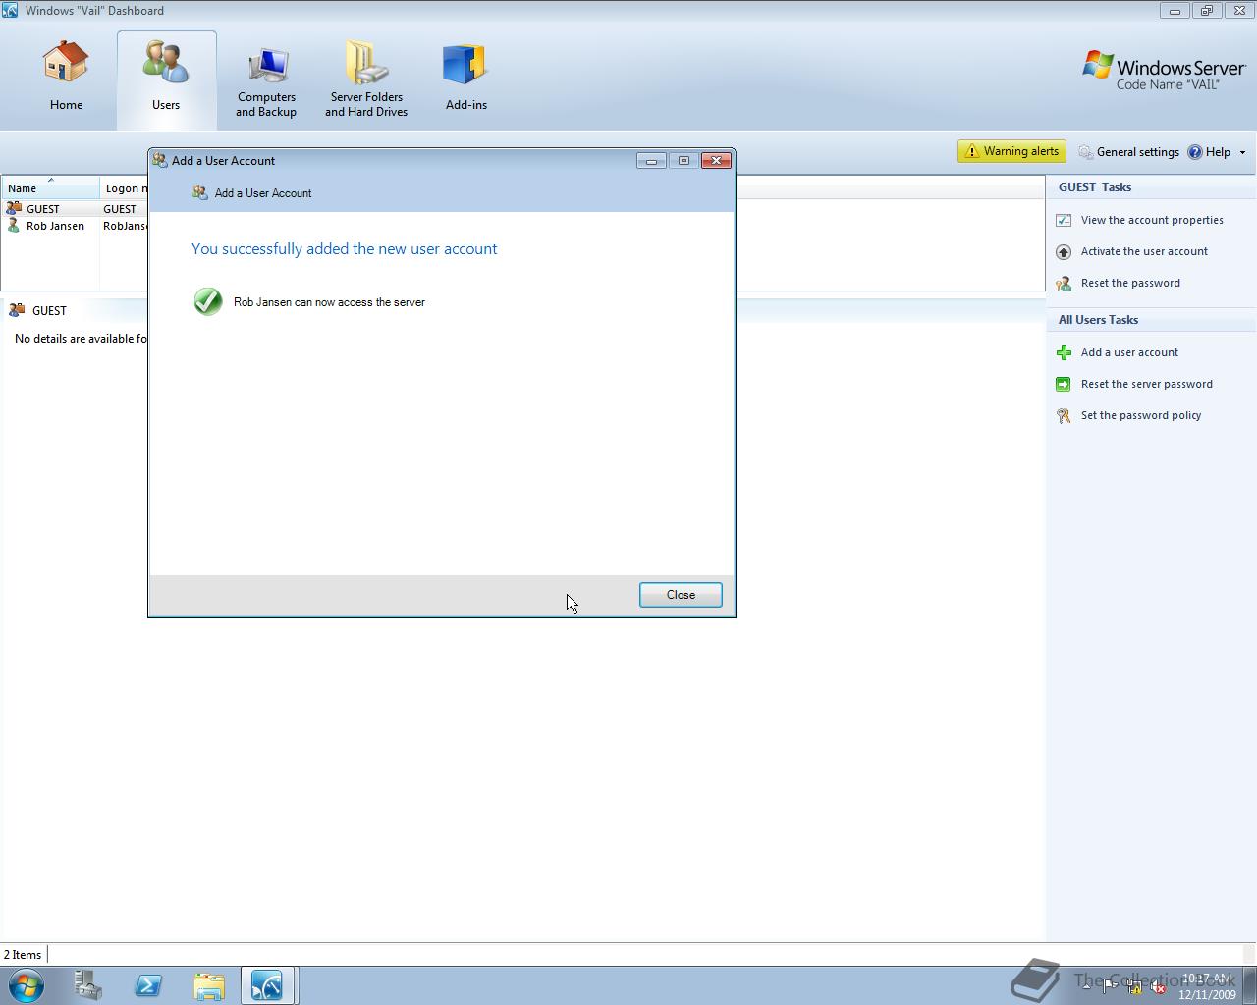Click View the account properties
This screenshot has height=1005, width=1257.
tap(1152, 220)
